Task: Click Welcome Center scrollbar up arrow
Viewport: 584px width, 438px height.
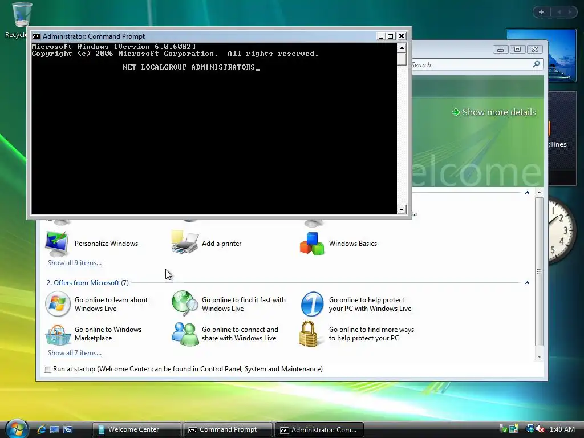Action: (x=540, y=193)
